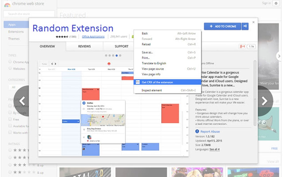
Task: Open the settings gear icon
Action: click(276, 3)
